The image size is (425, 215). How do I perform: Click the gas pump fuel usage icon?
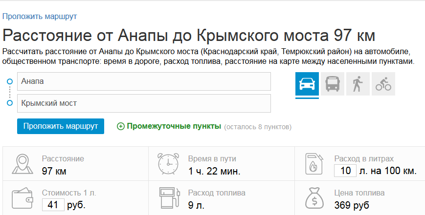(x=169, y=198)
